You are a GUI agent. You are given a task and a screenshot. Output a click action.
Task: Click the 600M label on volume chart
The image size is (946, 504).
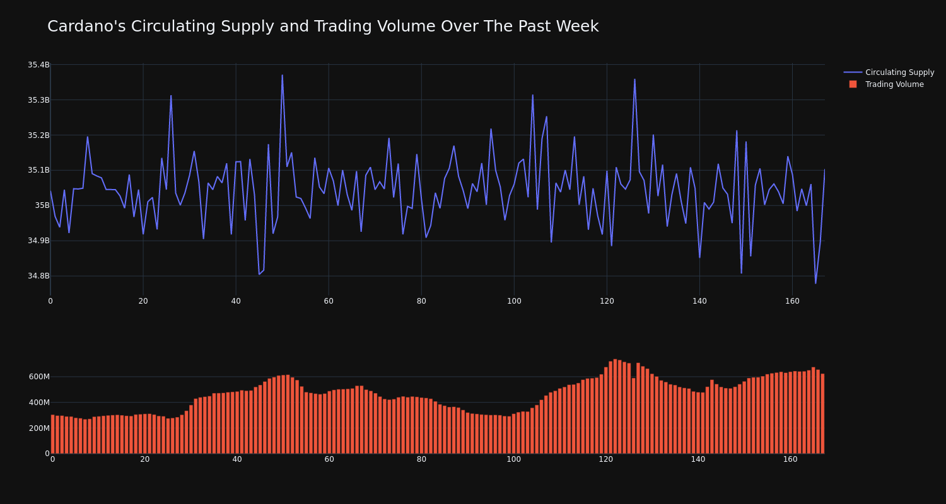tap(39, 377)
